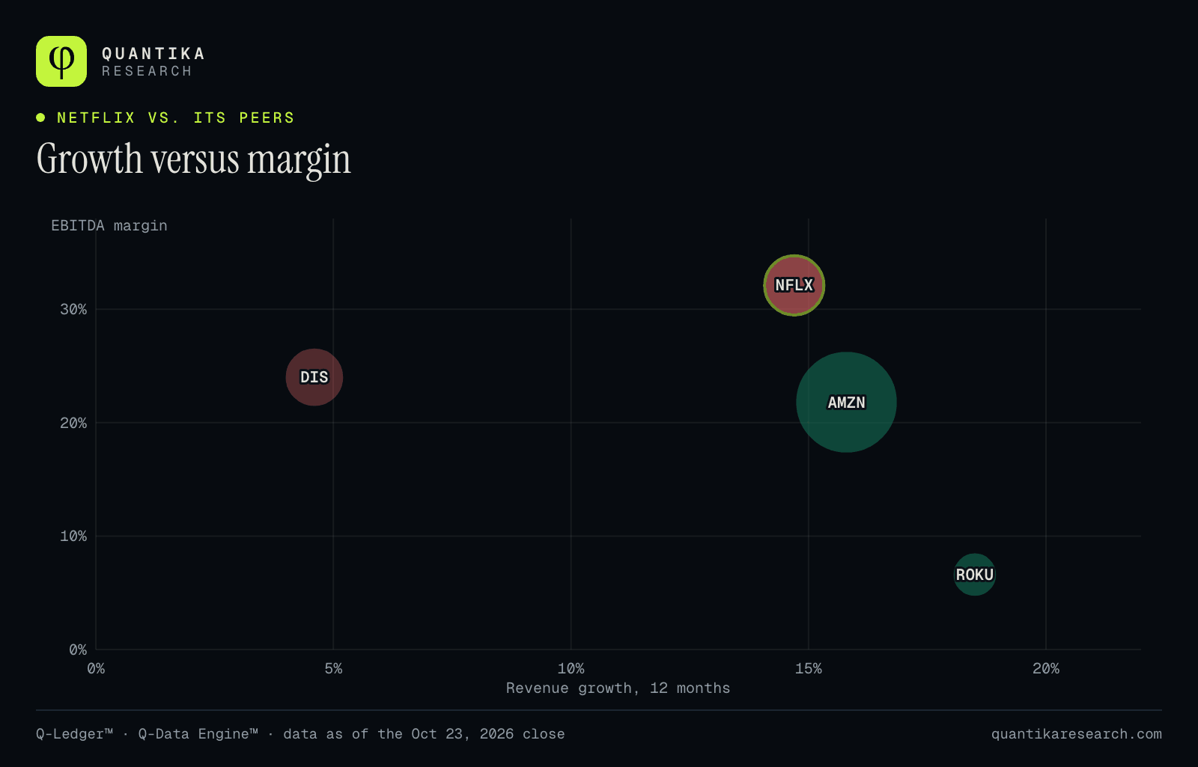Select the DIS bubble
The width and height of the screenshot is (1198, 767).
[314, 377]
